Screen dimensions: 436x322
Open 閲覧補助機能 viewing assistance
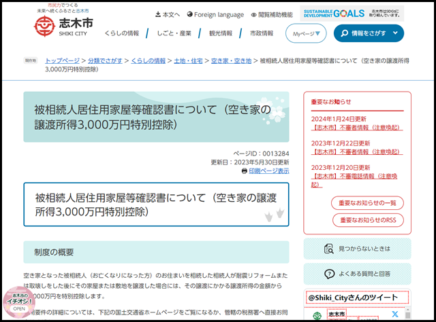click(272, 15)
